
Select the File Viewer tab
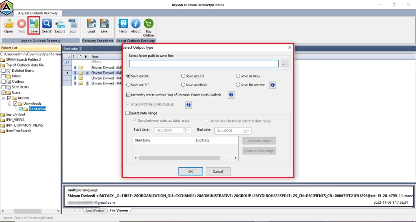pos(119,211)
